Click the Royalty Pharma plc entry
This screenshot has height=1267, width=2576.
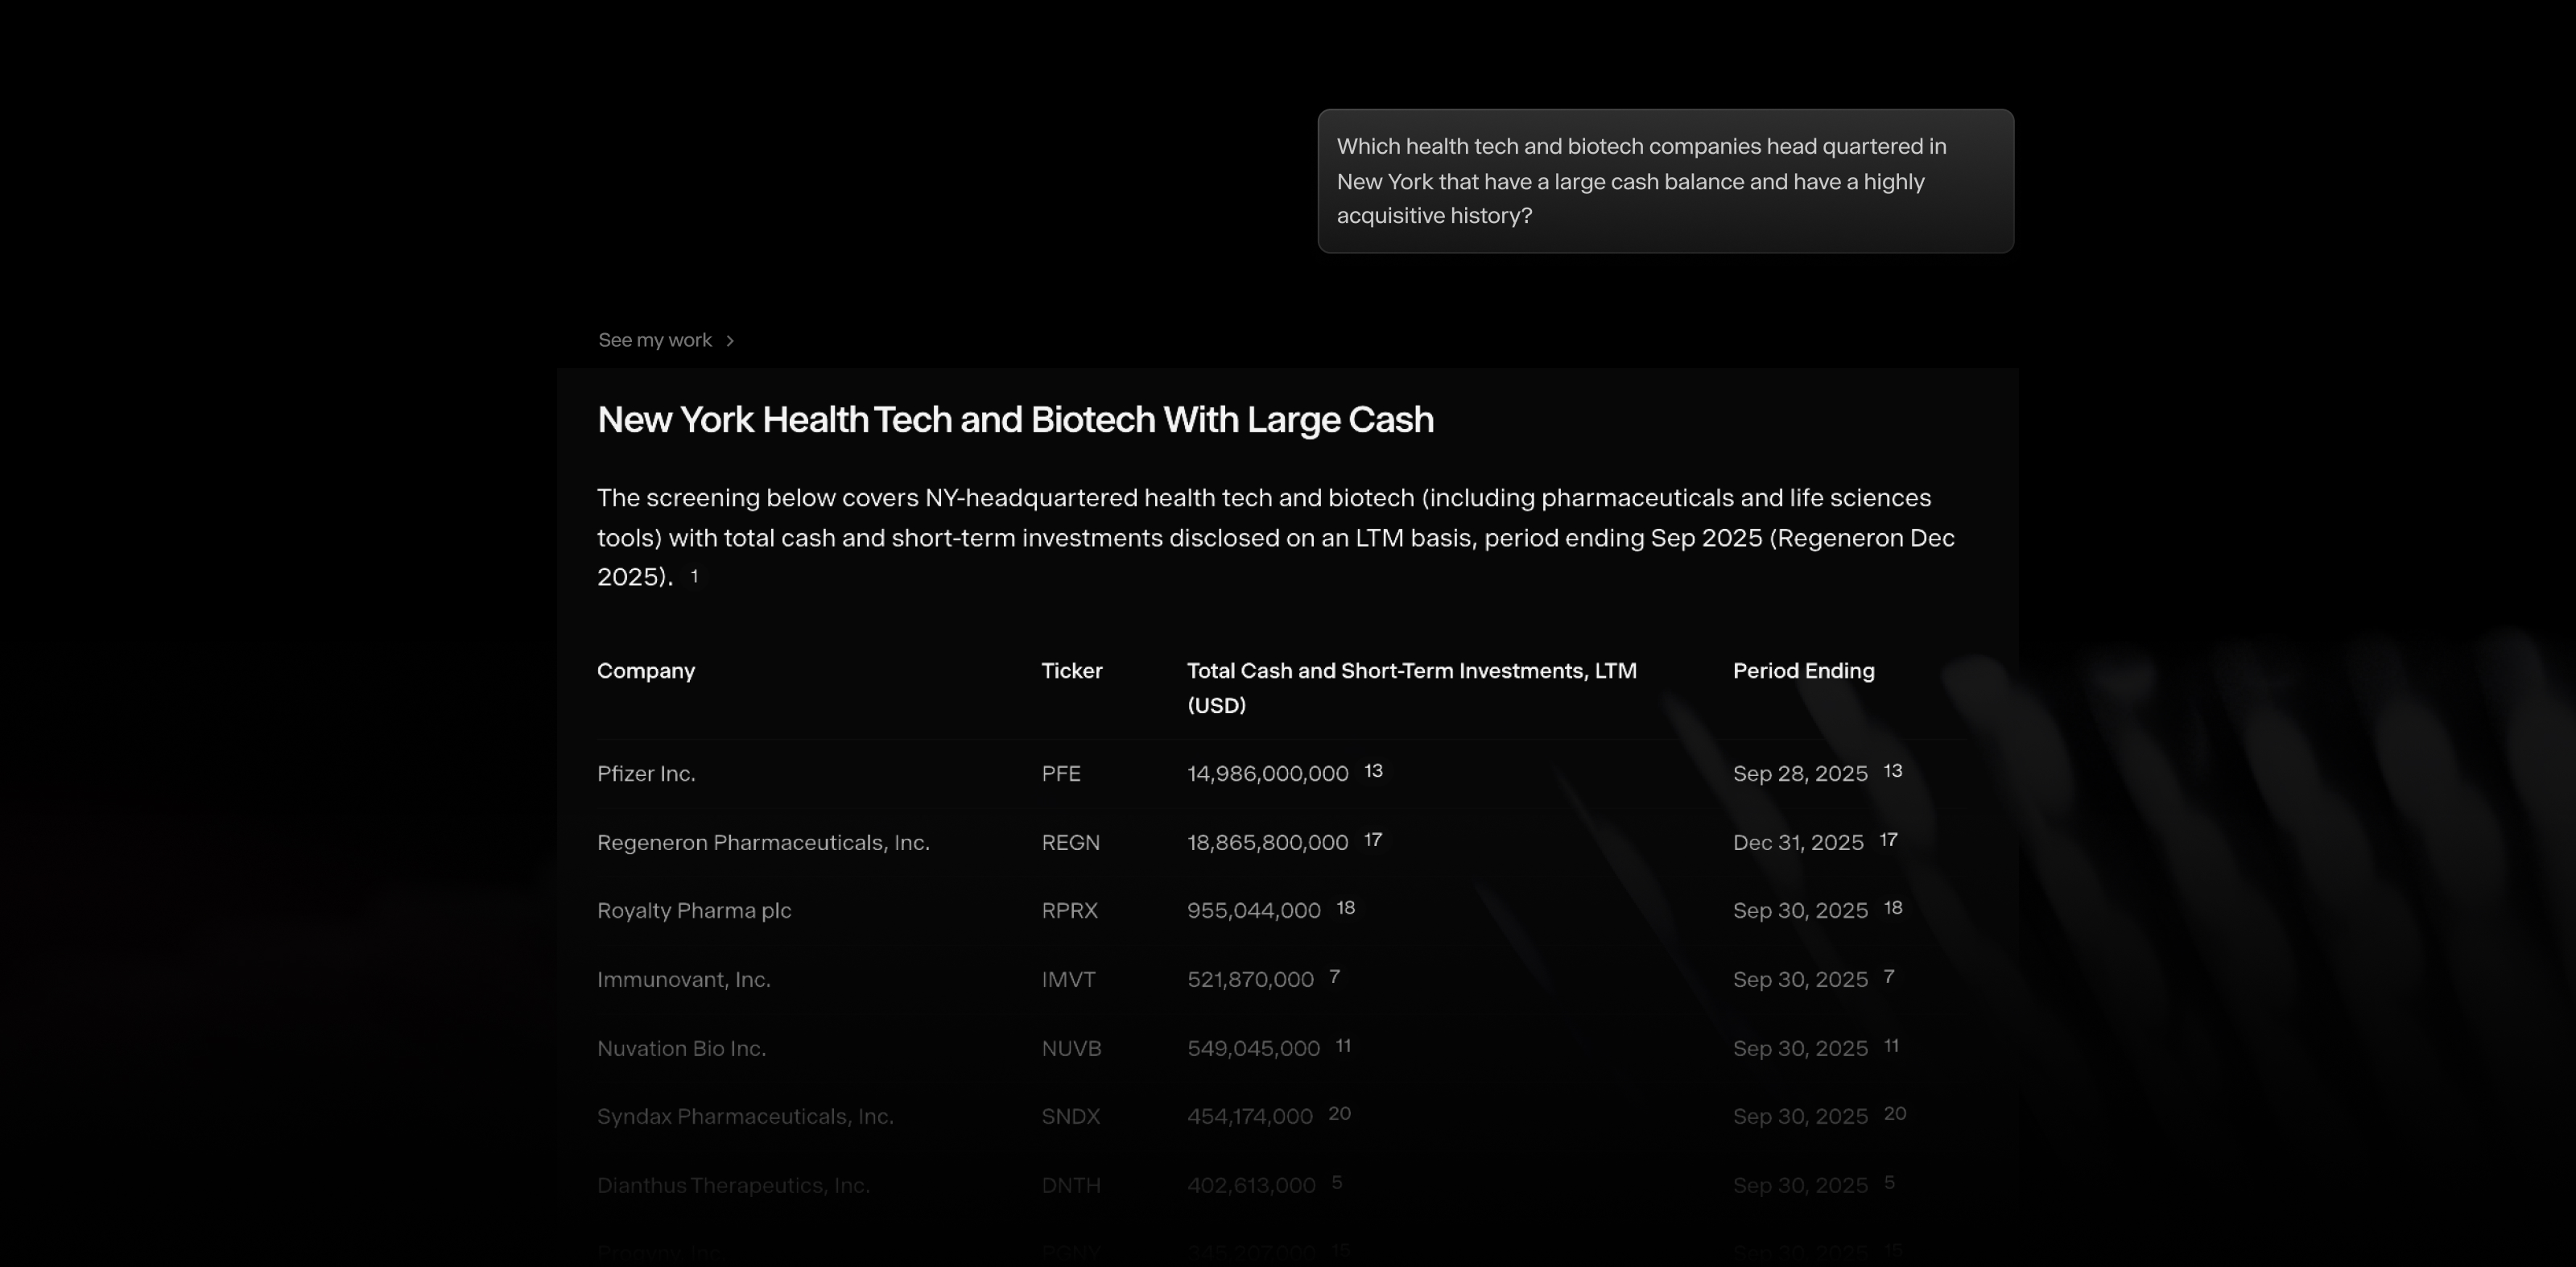click(x=693, y=910)
